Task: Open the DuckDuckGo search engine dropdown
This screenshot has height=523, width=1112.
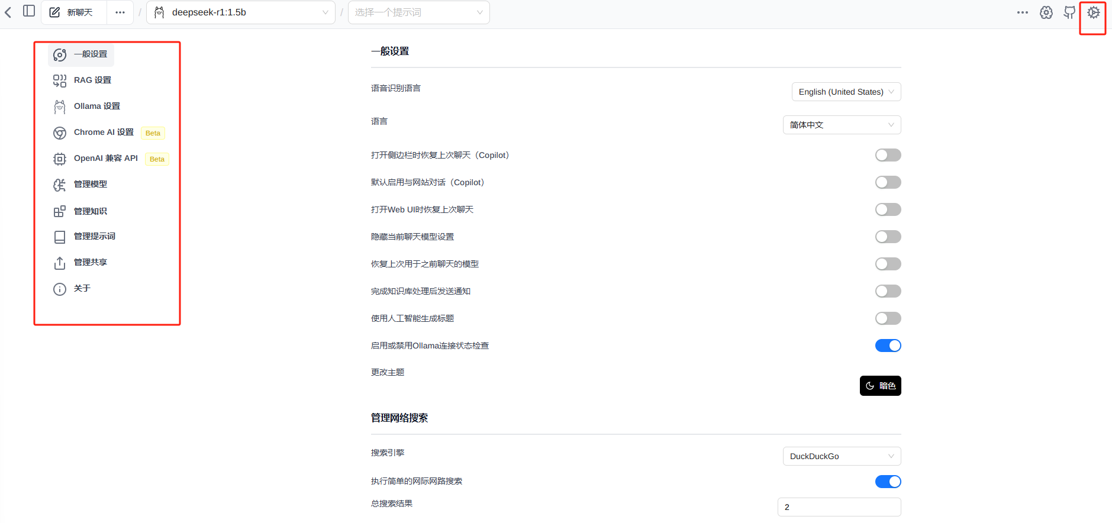Action: 842,456
